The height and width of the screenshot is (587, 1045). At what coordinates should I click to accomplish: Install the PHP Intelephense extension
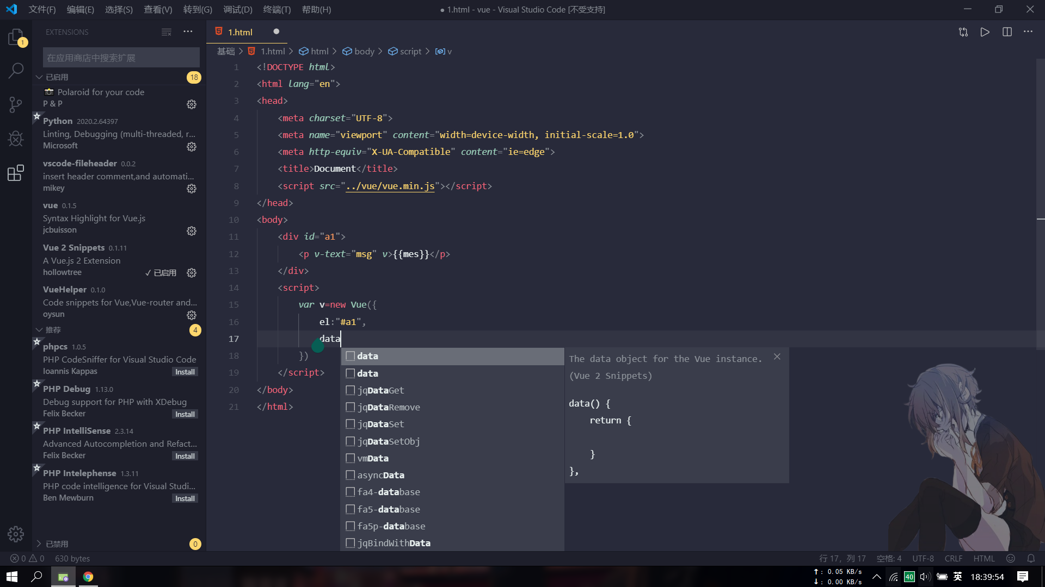click(185, 498)
